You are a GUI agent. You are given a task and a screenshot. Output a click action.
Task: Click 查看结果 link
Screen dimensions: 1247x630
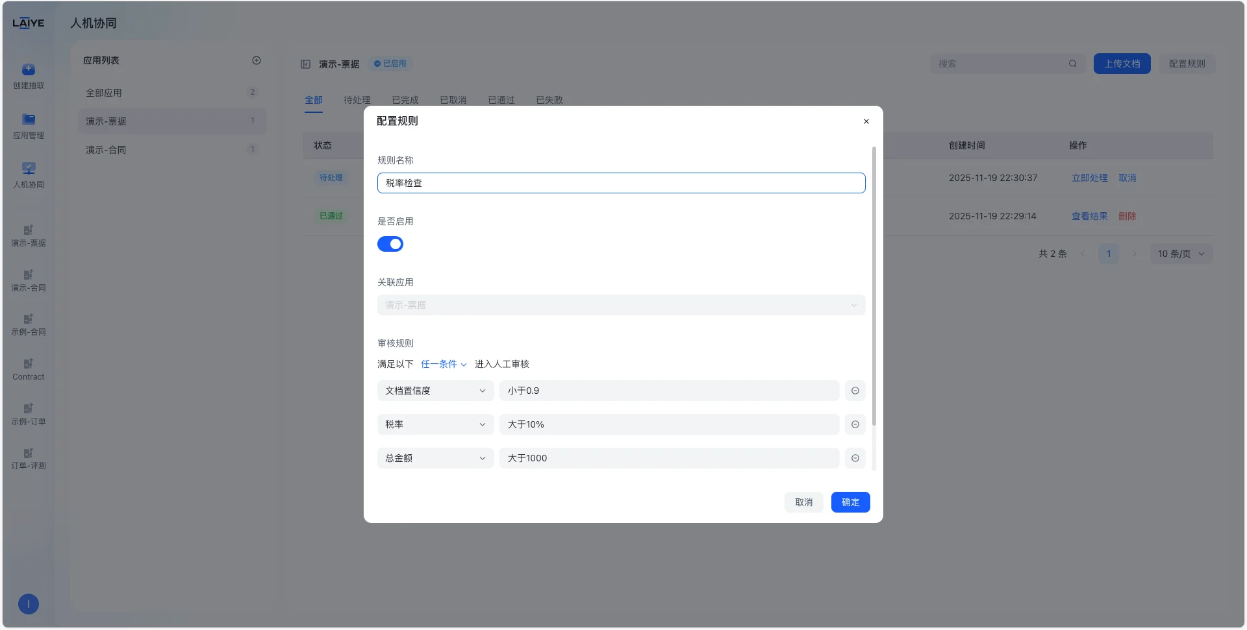[1090, 216]
